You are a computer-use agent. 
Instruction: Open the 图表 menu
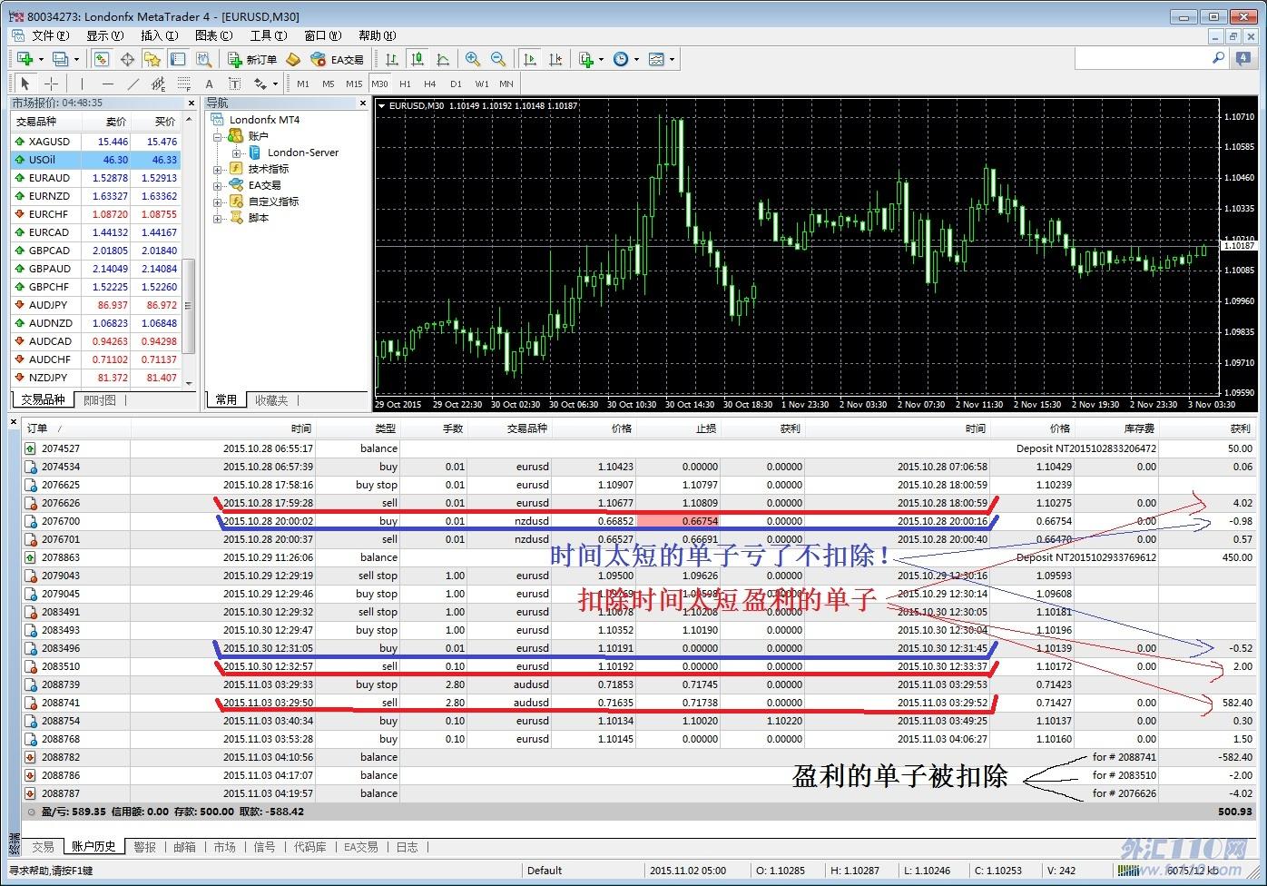tap(213, 35)
